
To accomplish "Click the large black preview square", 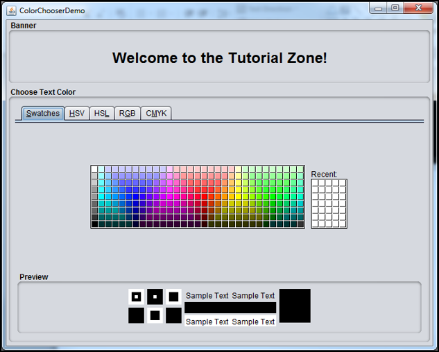I will [x=295, y=306].
